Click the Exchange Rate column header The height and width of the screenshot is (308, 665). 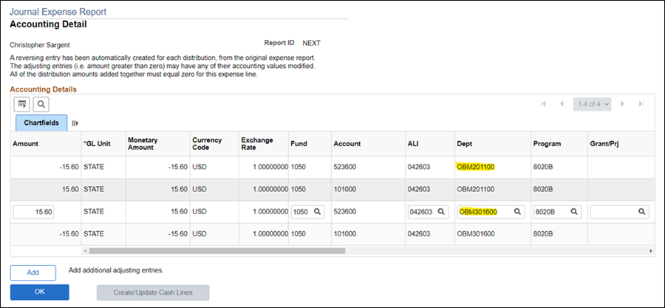(x=257, y=143)
